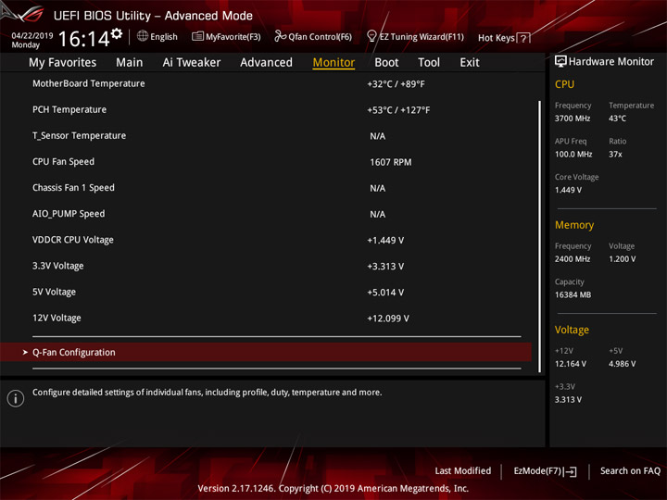The image size is (667, 500).
Task: Click the 16:14 clock display
Action: coord(84,39)
